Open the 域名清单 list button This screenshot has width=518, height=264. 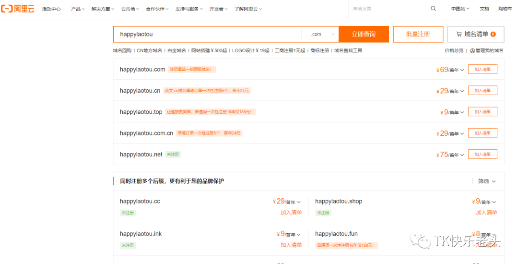click(x=476, y=34)
